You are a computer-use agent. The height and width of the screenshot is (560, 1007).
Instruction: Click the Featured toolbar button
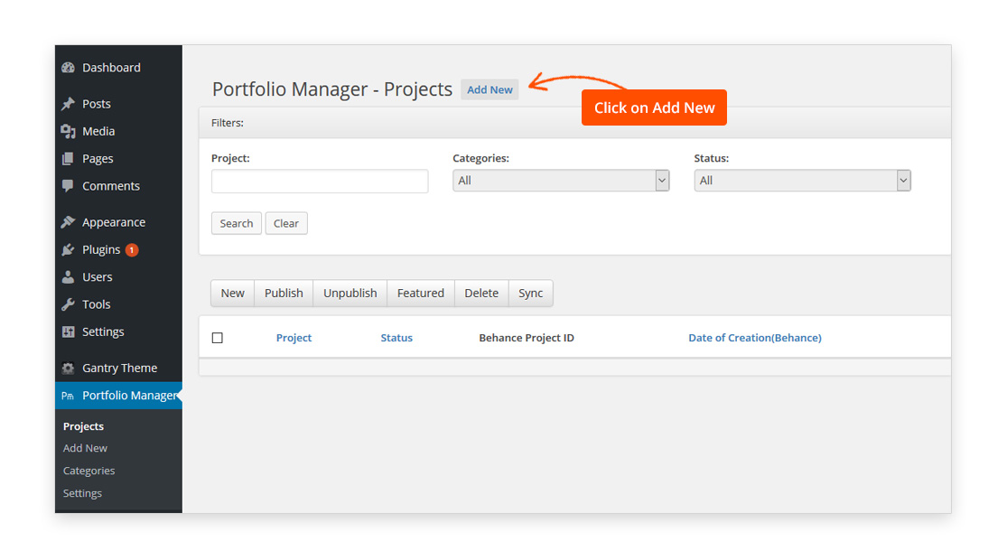coord(421,294)
